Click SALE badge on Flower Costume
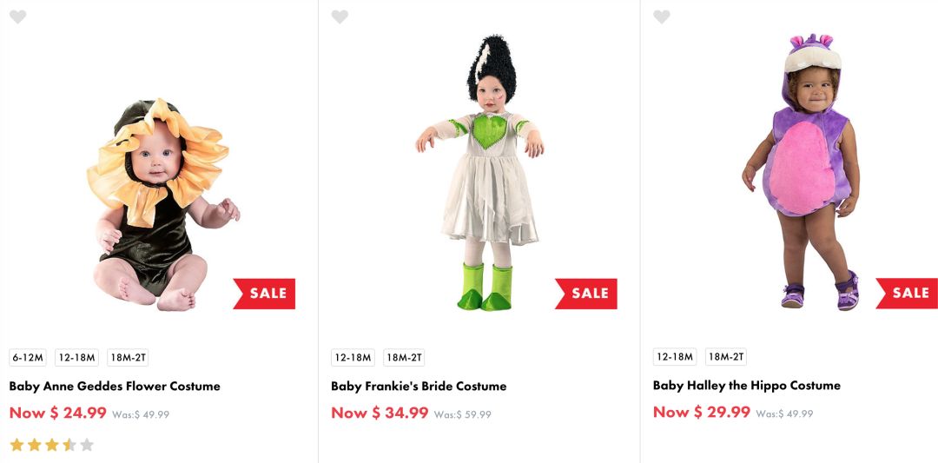938x463 pixels. [265, 294]
